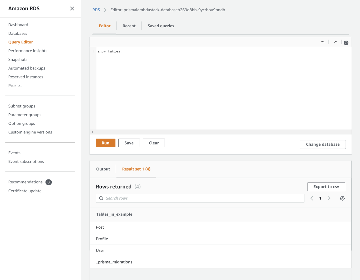Open Performance insights page
Image resolution: width=360 pixels, height=280 pixels.
[x=28, y=51]
